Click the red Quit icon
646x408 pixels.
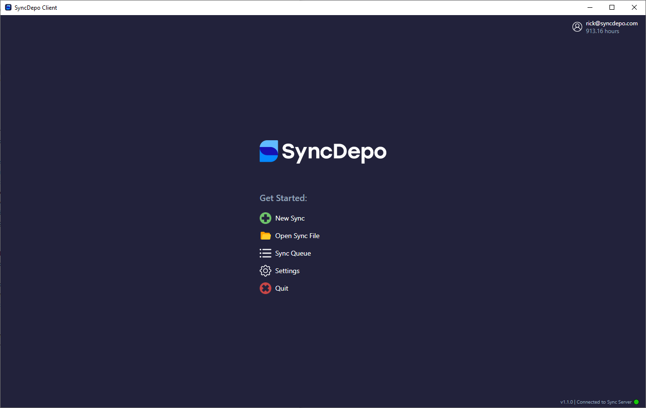click(x=266, y=288)
